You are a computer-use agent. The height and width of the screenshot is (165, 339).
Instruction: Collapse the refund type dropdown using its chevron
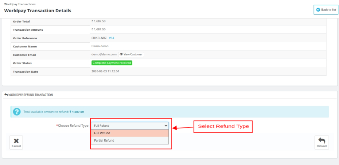(166, 126)
